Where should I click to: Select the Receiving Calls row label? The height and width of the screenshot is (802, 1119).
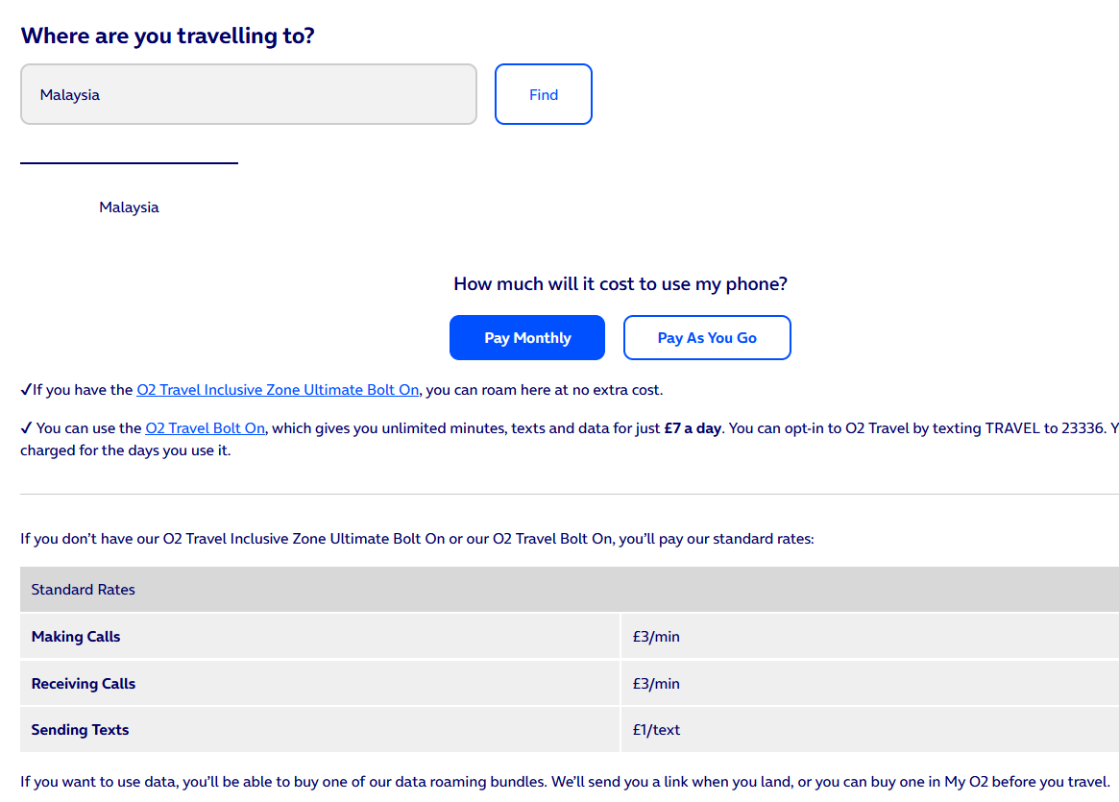point(84,684)
